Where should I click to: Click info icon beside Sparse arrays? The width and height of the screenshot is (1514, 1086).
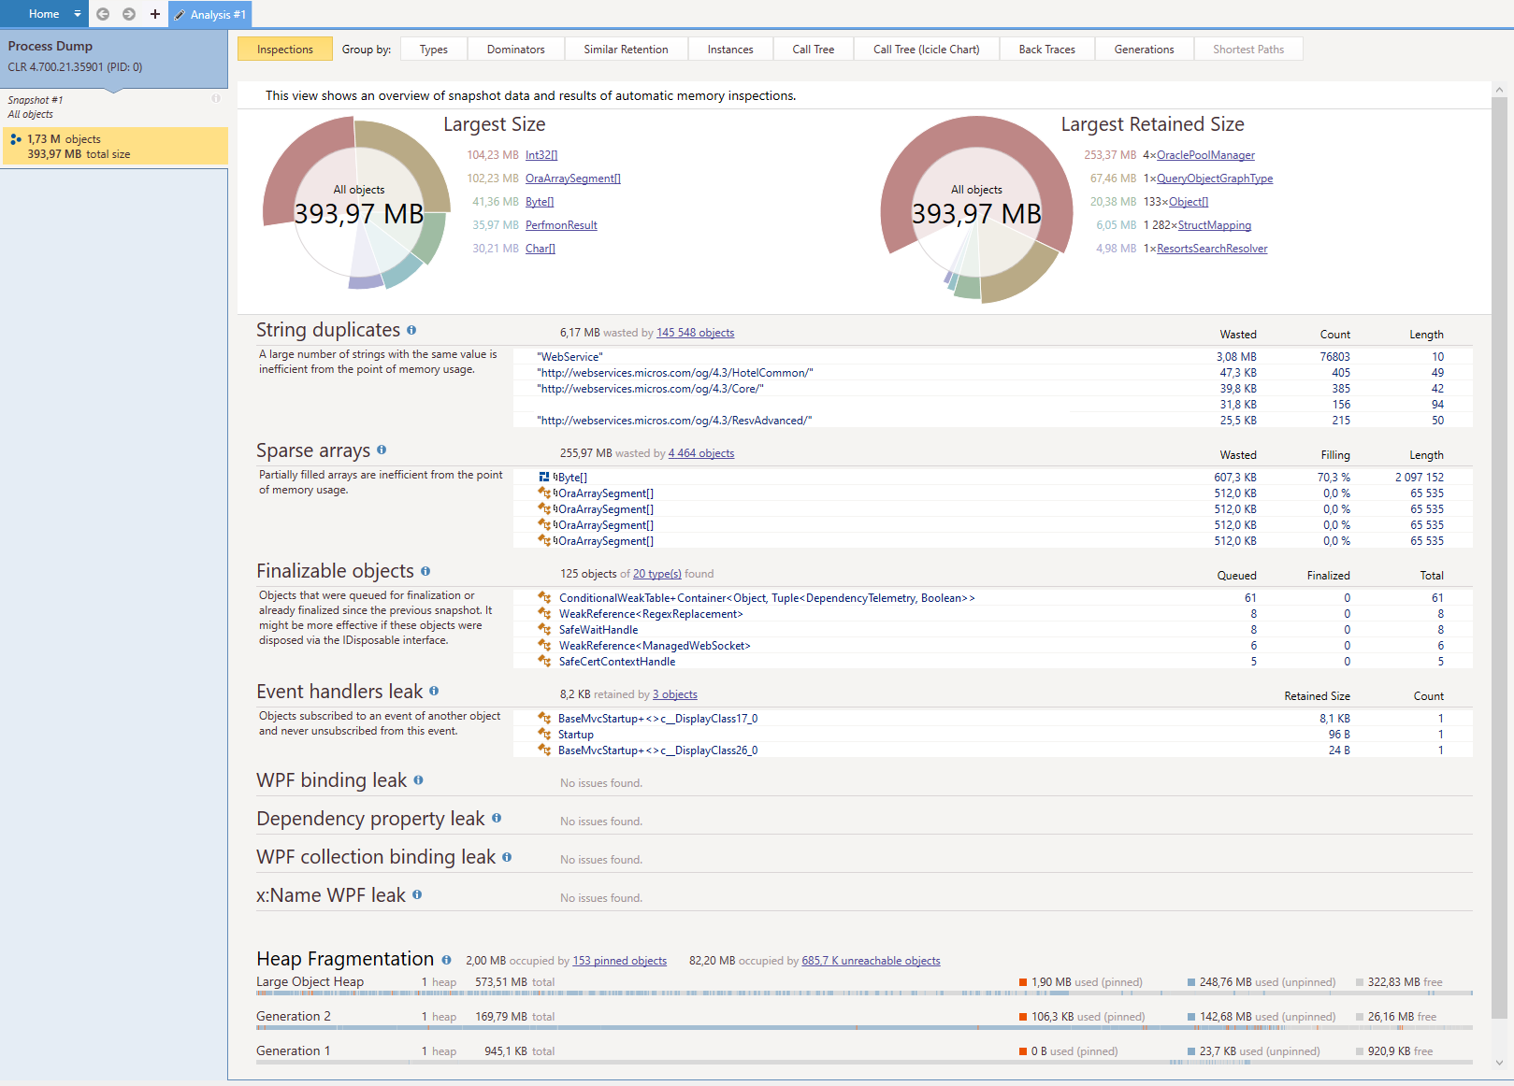click(382, 450)
